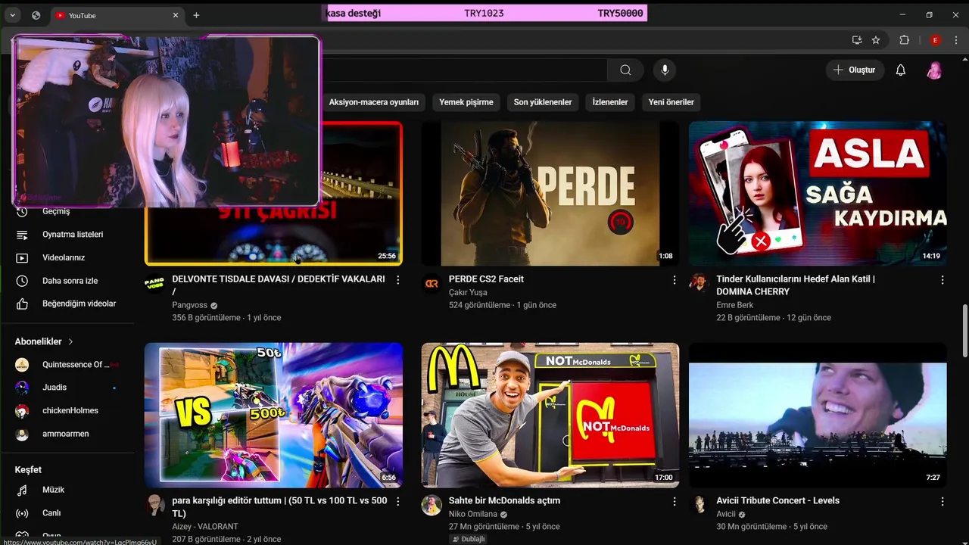Viewport: 969px width, 545px height.
Task: Select Yemek pişirme filter chip
Action: tap(466, 102)
